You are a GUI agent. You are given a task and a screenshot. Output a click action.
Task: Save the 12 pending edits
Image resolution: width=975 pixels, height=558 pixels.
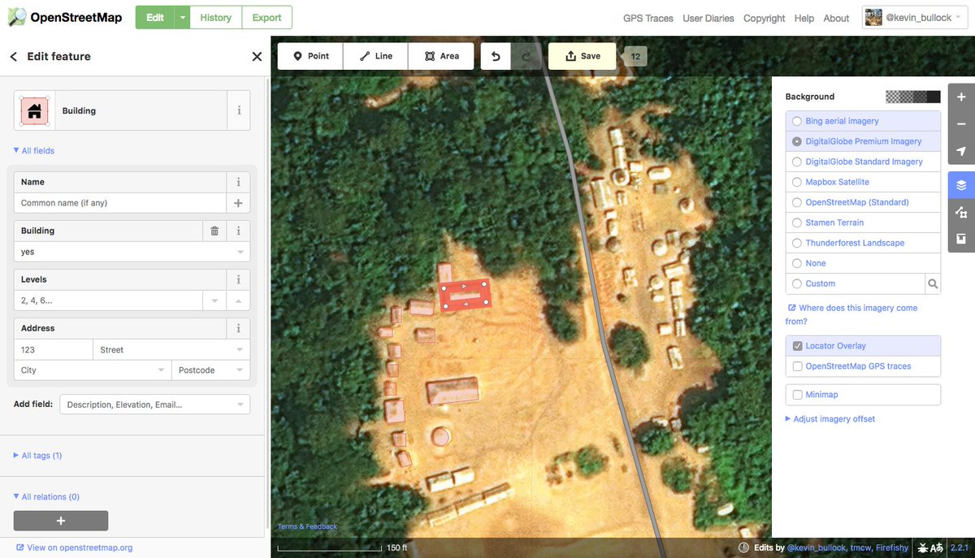pyautogui.click(x=582, y=56)
